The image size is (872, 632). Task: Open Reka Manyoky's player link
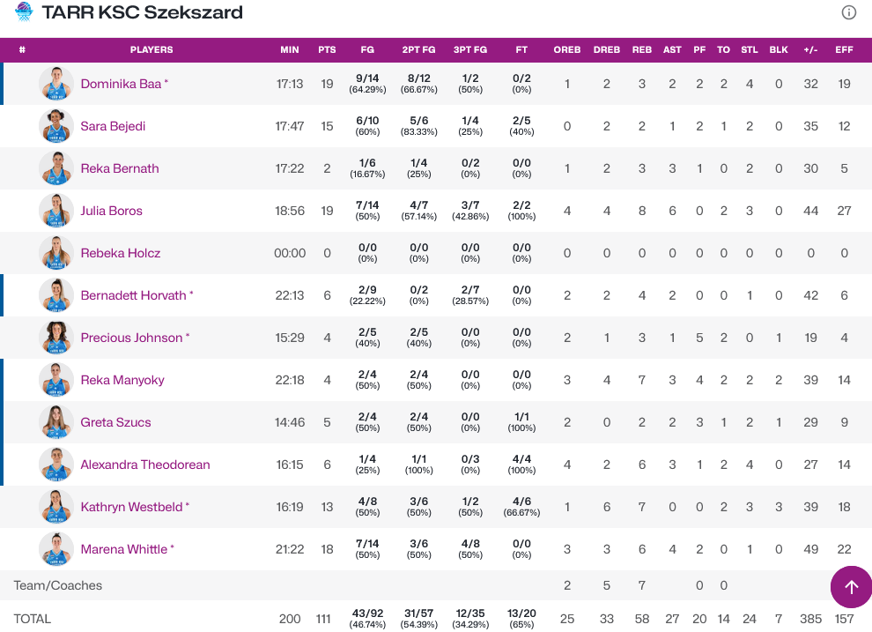(x=122, y=380)
